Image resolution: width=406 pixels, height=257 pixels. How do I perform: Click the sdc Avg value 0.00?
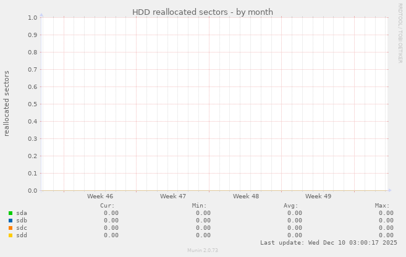pos(295,228)
